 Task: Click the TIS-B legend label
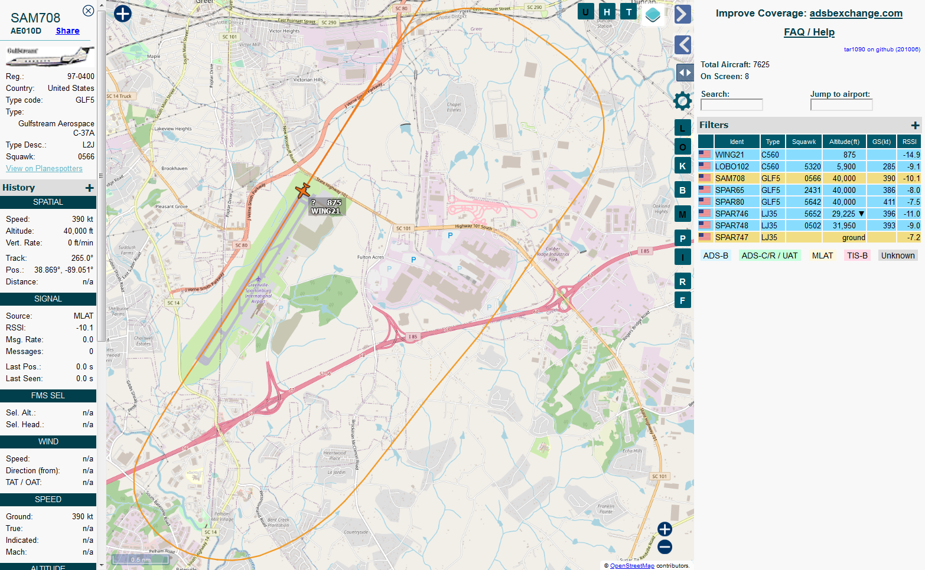pyautogui.click(x=857, y=255)
